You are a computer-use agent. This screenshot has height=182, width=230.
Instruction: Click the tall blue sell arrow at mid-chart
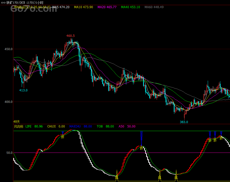[141, 138]
